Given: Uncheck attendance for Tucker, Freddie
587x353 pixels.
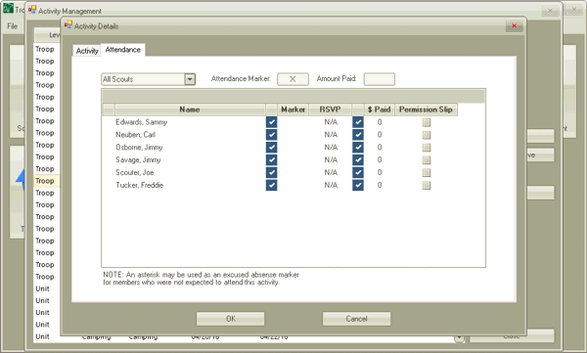Looking at the screenshot, I should [271, 185].
